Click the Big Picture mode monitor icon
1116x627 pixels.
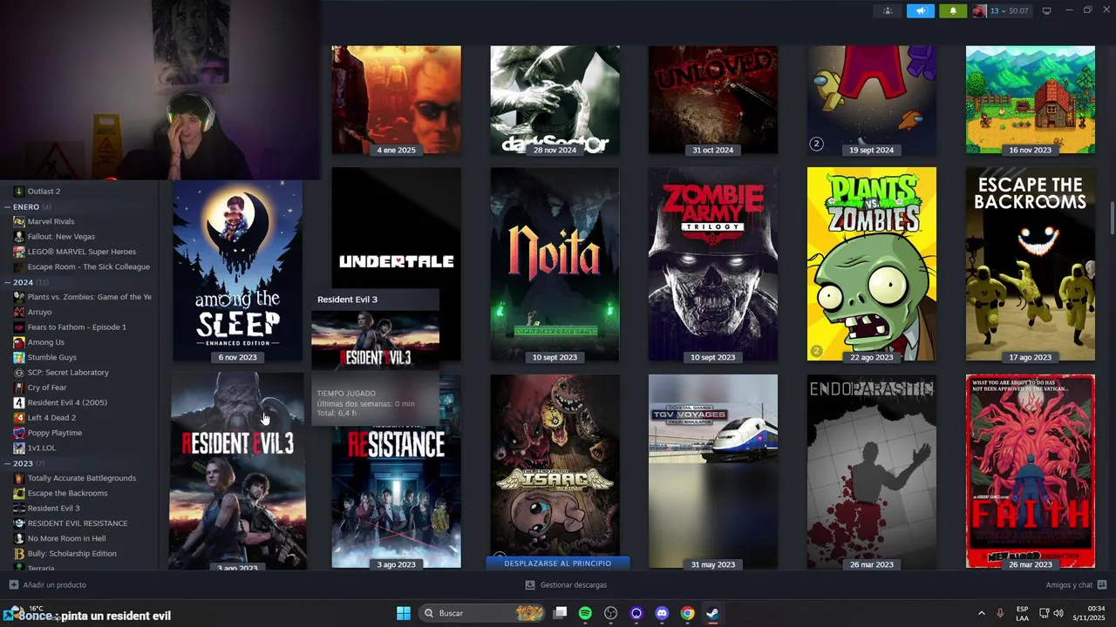[x=1047, y=10]
